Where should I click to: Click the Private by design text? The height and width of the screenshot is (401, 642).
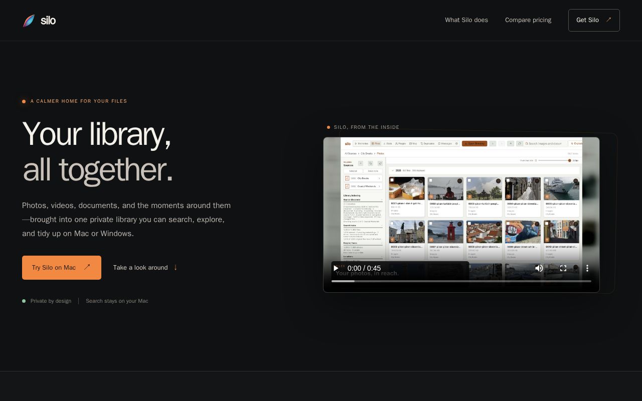tap(51, 301)
